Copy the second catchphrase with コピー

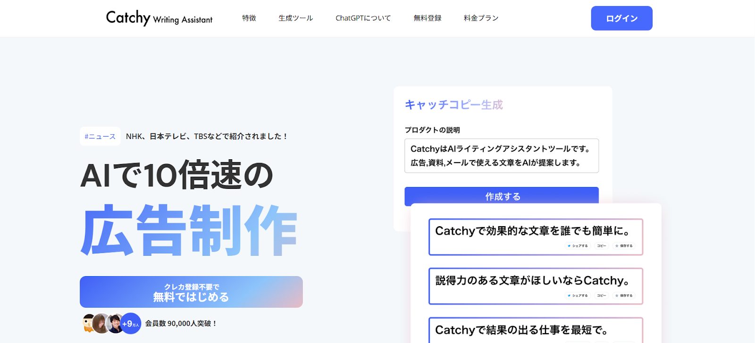(601, 296)
